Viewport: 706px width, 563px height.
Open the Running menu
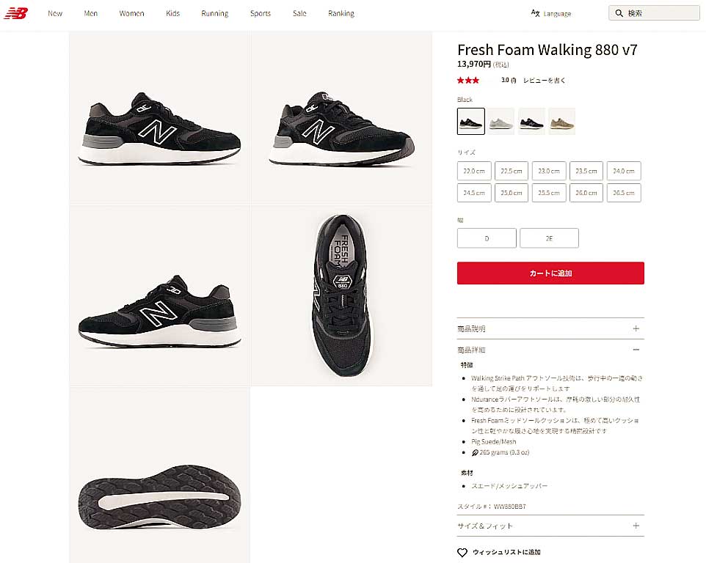pyautogui.click(x=214, y=13)
